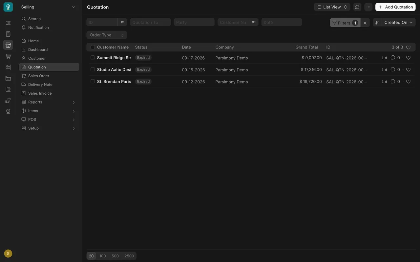Viewport: 420px width, 262px height.
Task: Click the settings sliders icon in left rail
Action: (8, 23)
